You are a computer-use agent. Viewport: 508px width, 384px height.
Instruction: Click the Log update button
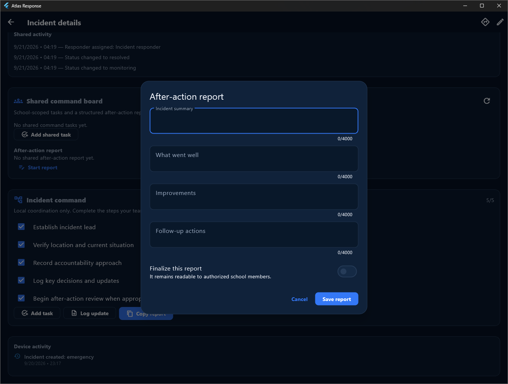pos(89,313)
